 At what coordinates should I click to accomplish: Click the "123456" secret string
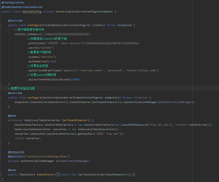point(46,48)
